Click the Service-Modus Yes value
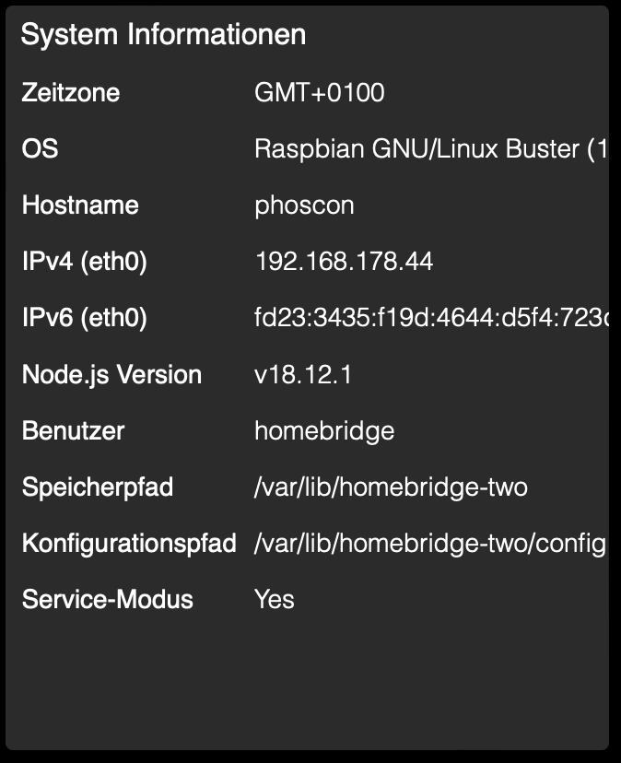This screenshot has height=763, width=621. [275, 599]
